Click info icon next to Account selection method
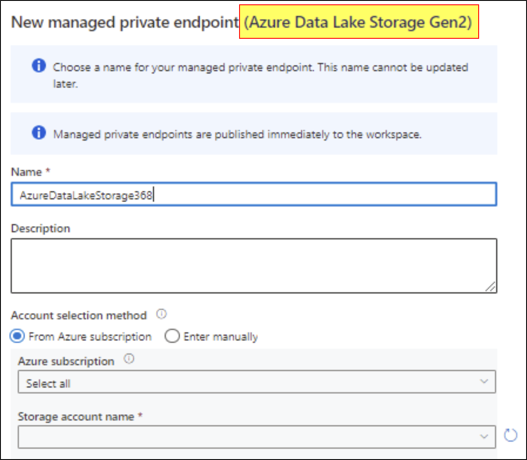Viewport: 527px width, 460px height. tap(162, 314)
